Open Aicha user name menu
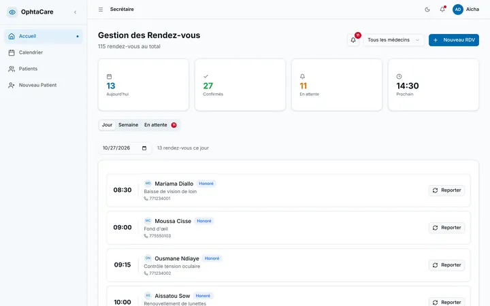Image resolution: width=490 pixels, height=306 pixels. (x=472, y=10)
